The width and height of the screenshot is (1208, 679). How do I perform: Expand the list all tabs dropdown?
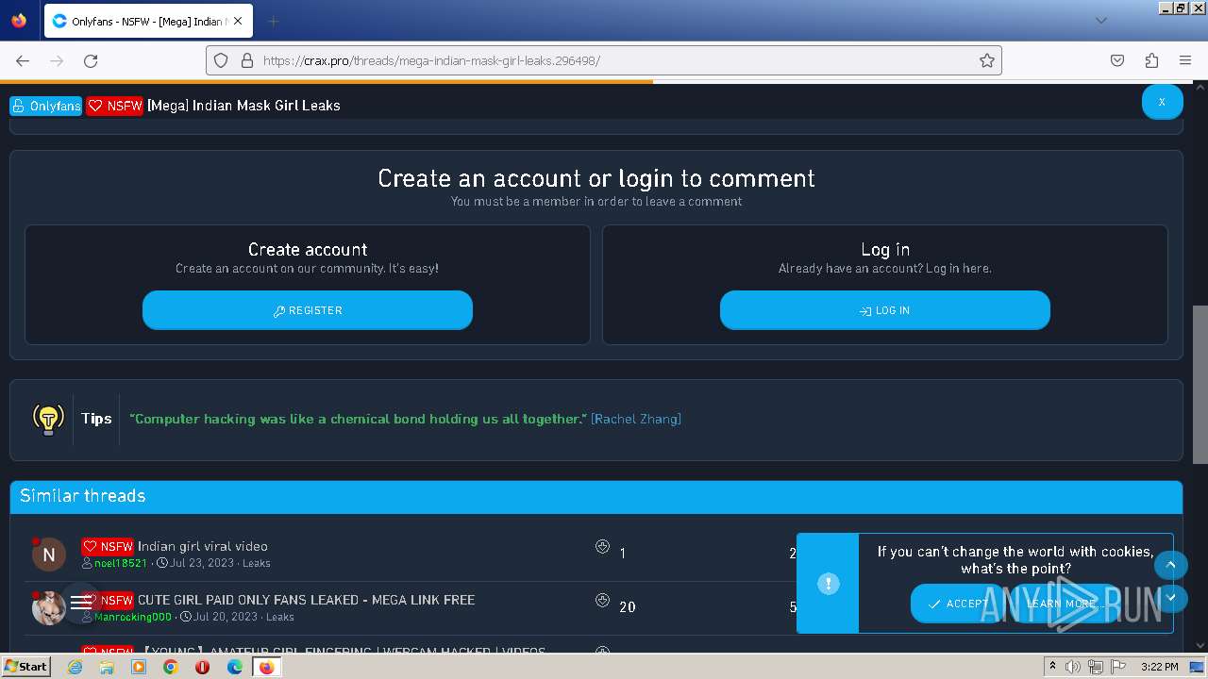(x=1100, y=21)
